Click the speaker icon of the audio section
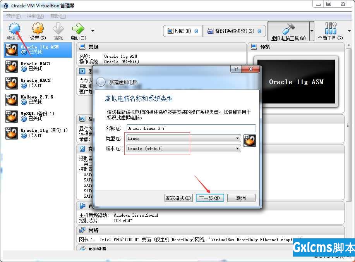 tap(82, 205)
